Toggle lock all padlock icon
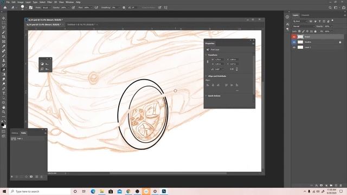 click(315, 31)
